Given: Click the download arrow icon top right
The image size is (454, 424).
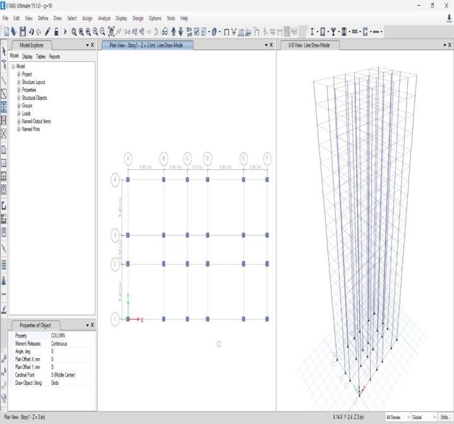Looking at the screenshot, I should click(x=449, y=18).
